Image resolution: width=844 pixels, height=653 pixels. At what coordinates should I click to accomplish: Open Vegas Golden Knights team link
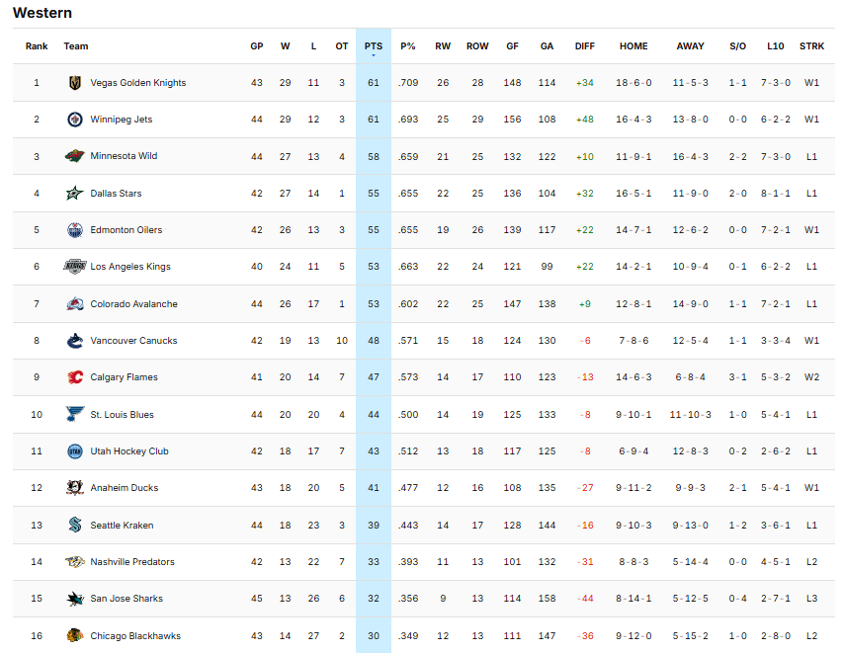tap(137, 83)
